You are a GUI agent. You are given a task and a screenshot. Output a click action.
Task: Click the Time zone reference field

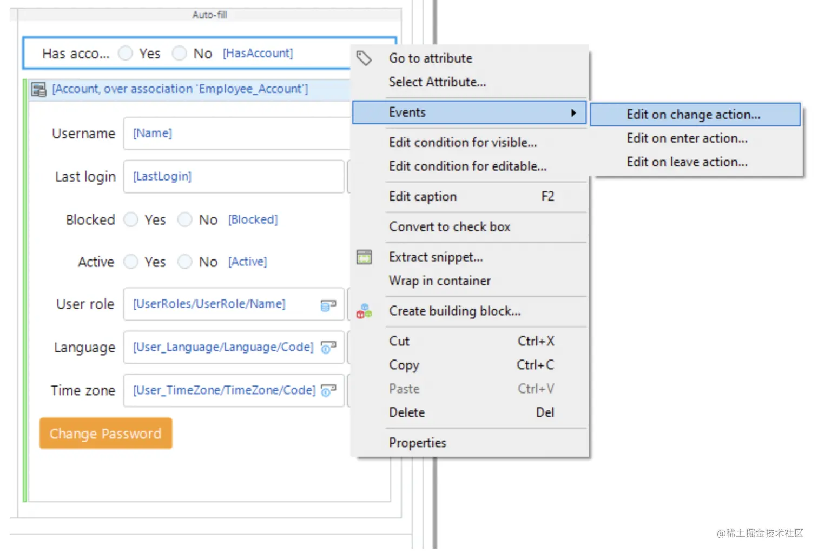[234, 390]
